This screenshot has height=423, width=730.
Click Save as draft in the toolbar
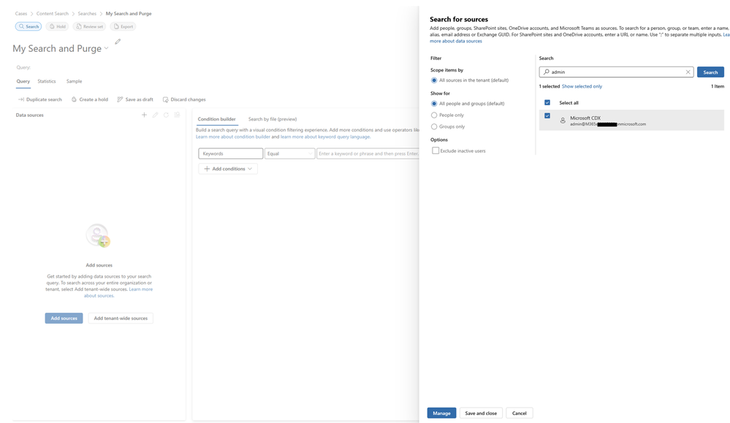click(135, 99)
